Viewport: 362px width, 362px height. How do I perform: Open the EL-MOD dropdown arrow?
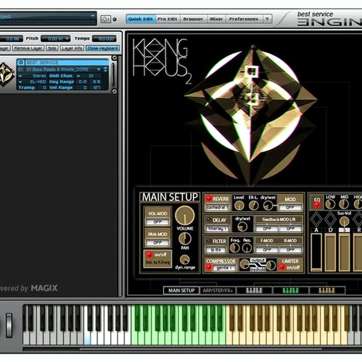pos(20,82)
